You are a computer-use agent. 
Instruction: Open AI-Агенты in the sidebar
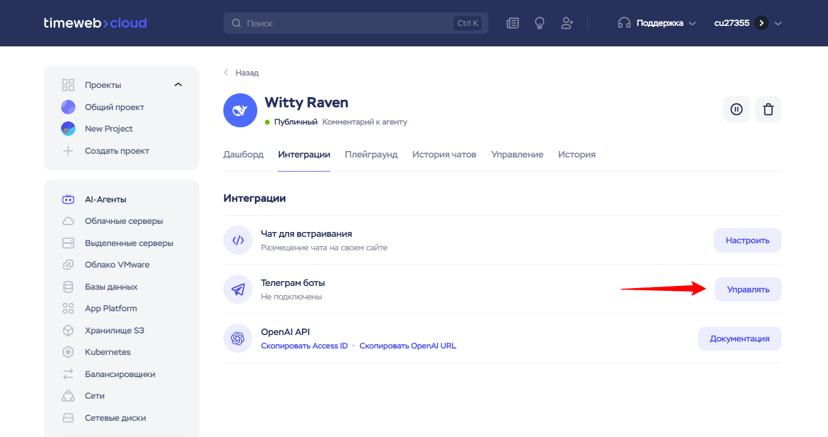tap(105, 200)
